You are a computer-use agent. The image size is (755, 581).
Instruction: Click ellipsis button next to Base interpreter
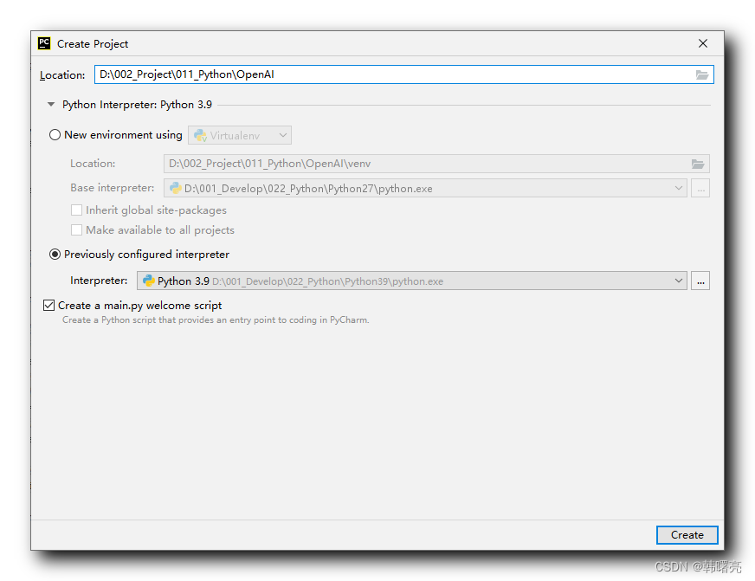click(700, 188)
